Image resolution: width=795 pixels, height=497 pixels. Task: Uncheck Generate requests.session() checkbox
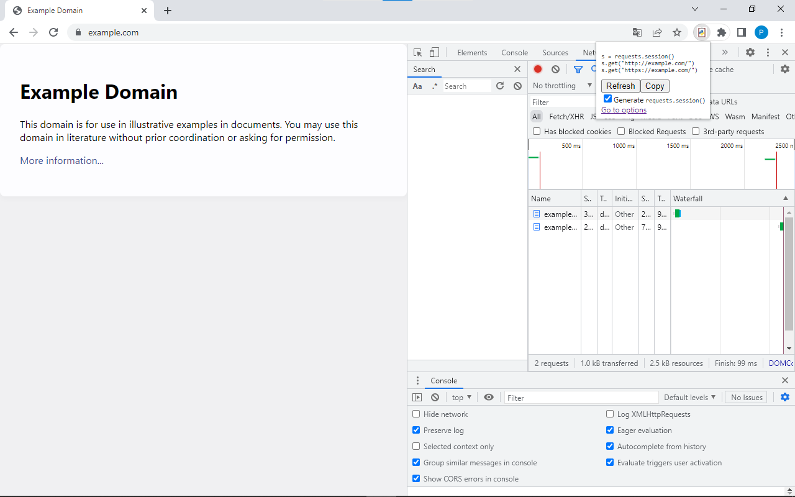click(x=607, y=99)
